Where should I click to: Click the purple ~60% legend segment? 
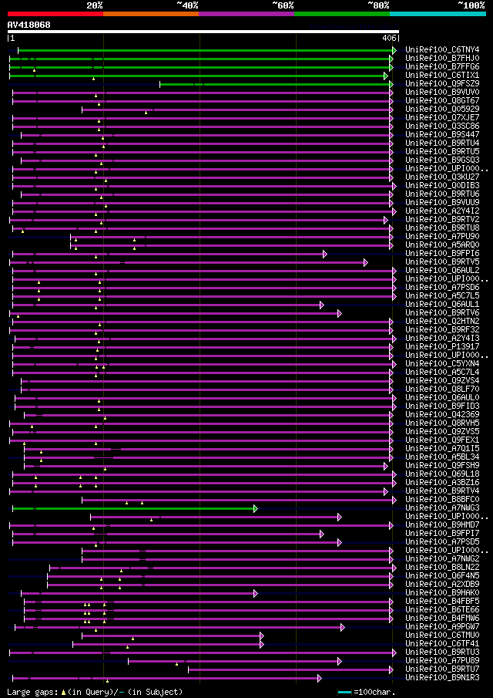246,14
